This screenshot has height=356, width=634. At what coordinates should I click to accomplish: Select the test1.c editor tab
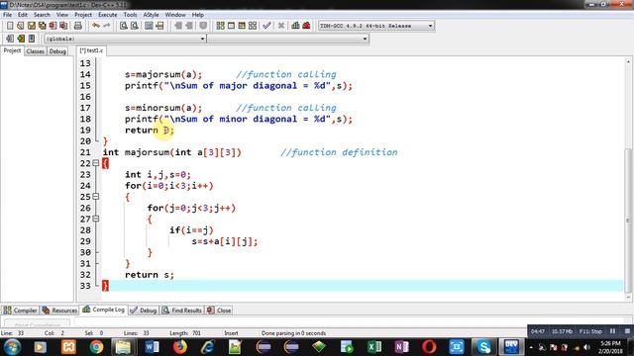pyautogui.click(x=91, y=50)
